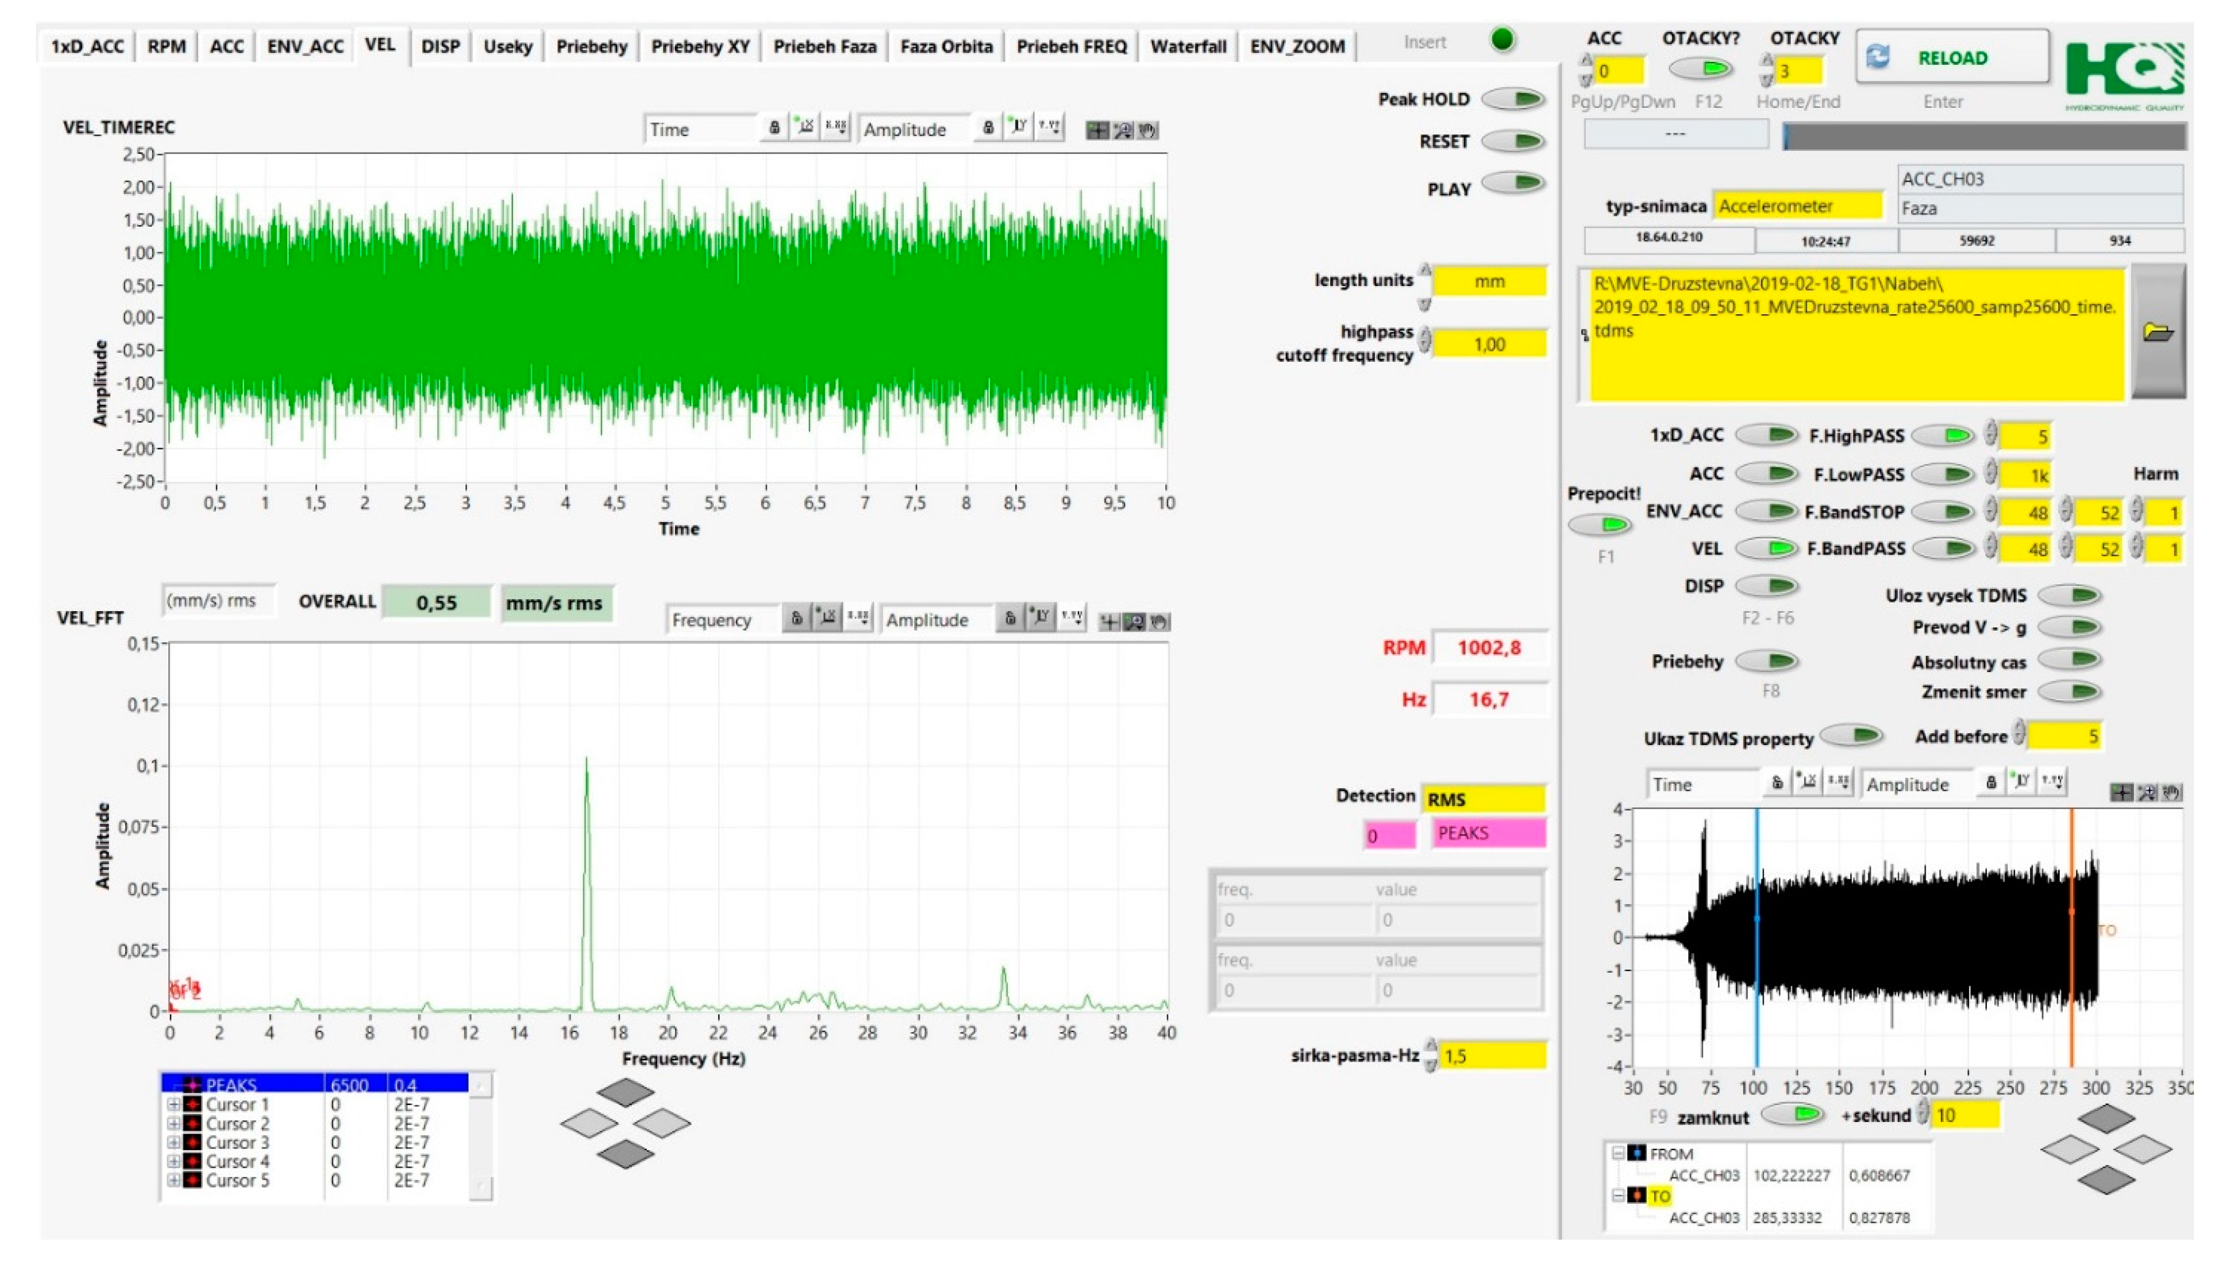Click VEL_TIMEREC time axis autoscale X icon

pos(805,127)
